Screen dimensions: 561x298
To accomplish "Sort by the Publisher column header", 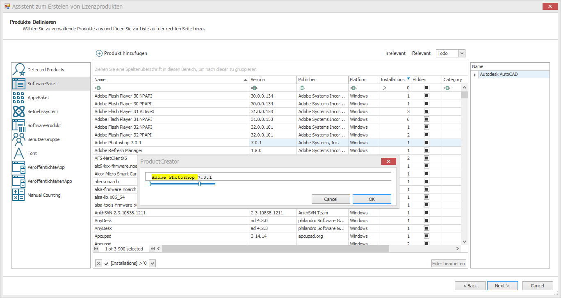I will tap(322, 80).
